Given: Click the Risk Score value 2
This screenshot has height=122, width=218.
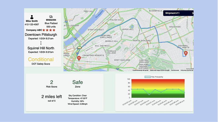Looking at the screenshot, I should 52,82.
